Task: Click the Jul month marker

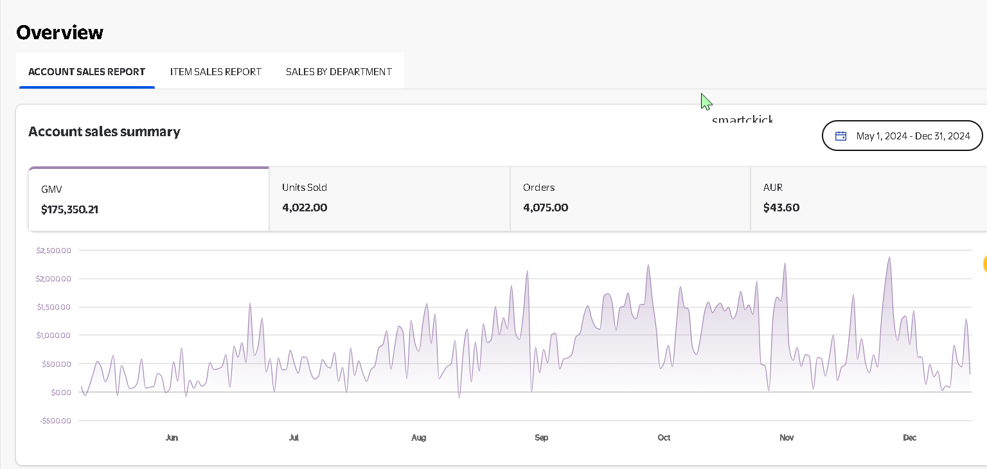Action: point(294,438)
